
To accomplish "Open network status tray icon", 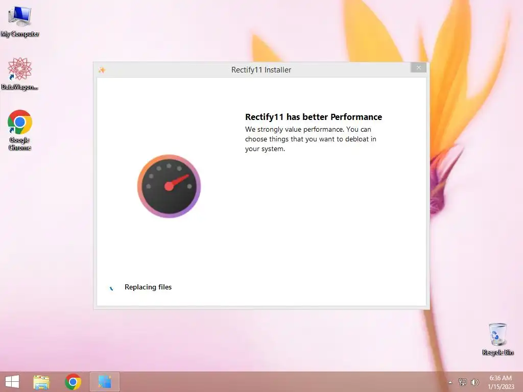I will [x=463, y=382].
